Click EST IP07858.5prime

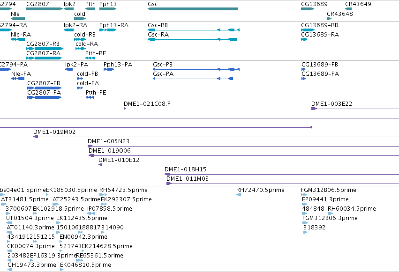click(x=110, y=209)
